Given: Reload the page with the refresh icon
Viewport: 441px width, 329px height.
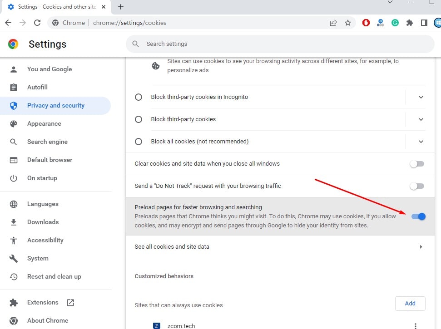Looking at the screenshot, I should click(x=37, y=23).
